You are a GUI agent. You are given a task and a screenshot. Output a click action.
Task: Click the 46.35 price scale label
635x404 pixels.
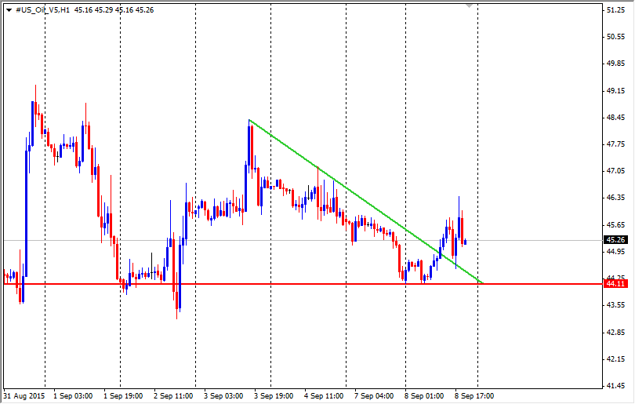(x=615, y=198)
